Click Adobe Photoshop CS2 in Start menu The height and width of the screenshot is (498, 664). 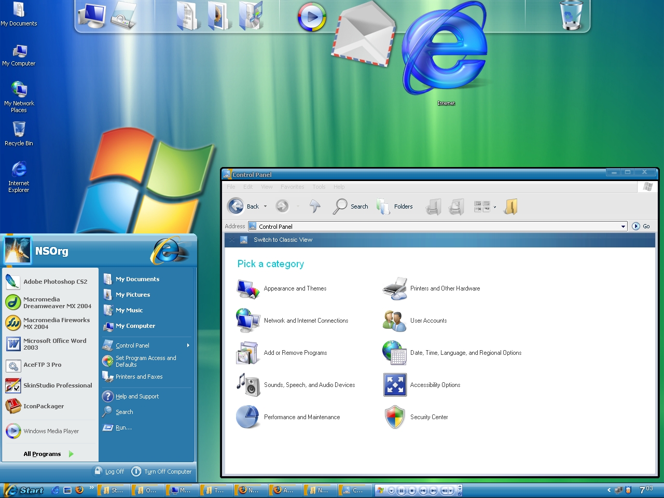[50, 282]
